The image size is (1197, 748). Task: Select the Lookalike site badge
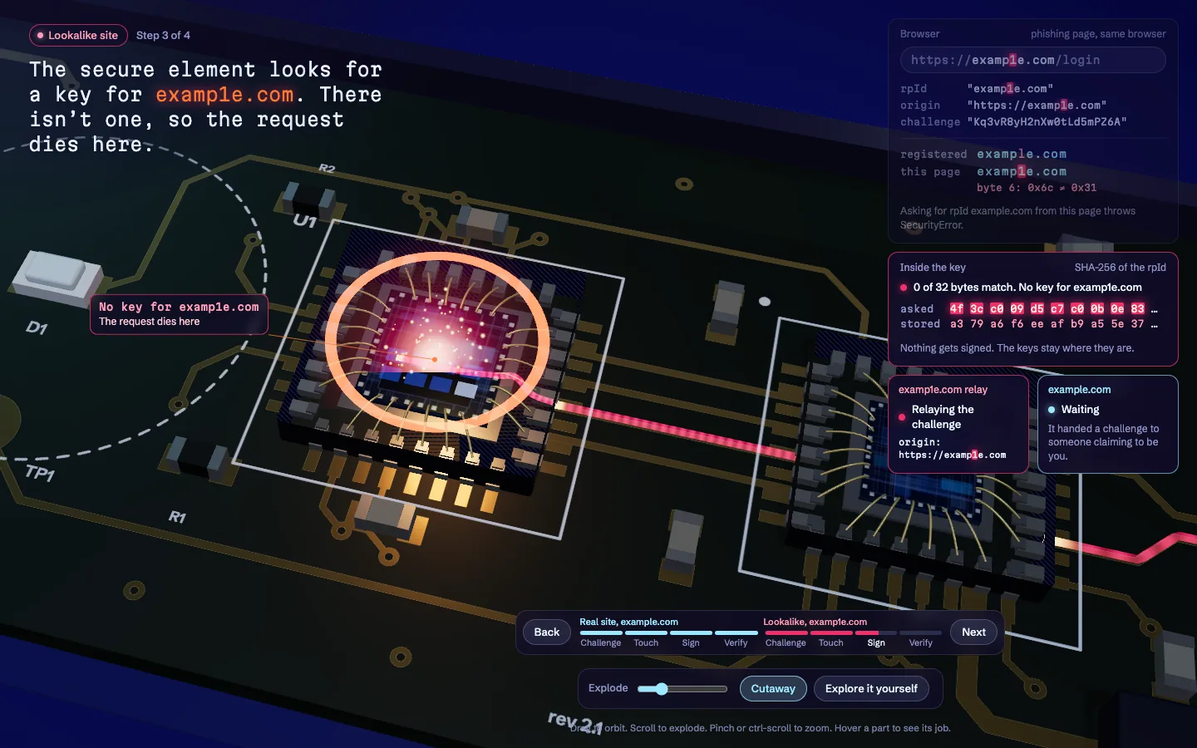coord(78,35)
